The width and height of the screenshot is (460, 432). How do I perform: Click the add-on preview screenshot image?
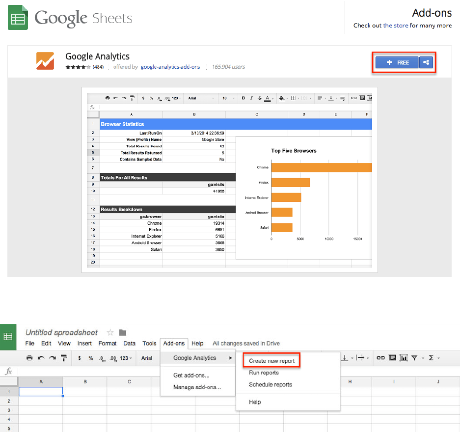(229, 180)
